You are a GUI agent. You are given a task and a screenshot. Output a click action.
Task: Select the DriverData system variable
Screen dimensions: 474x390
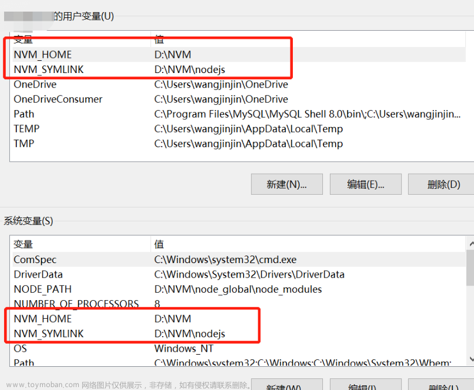tap(239, 274)
